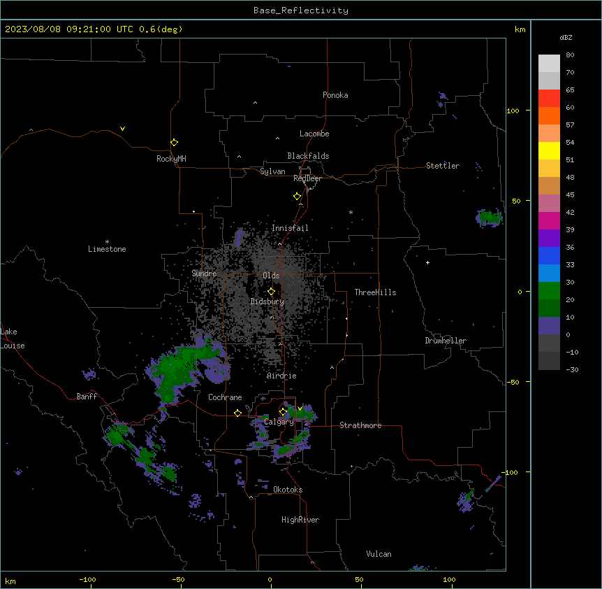Click the 80 value on the dBZ legend
This screenshot has height=589, width=602.
570,55
